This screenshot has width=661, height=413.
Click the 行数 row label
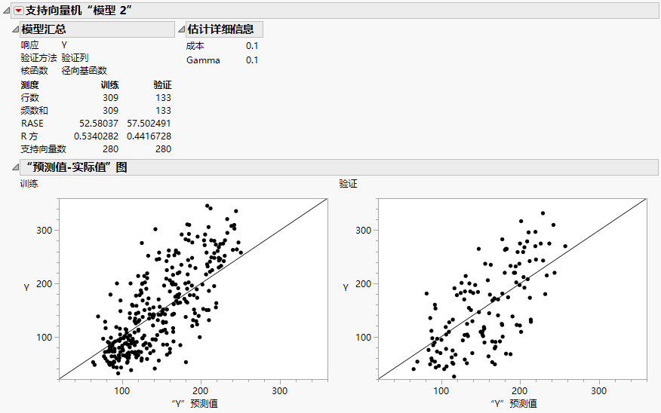click(30, 98)
